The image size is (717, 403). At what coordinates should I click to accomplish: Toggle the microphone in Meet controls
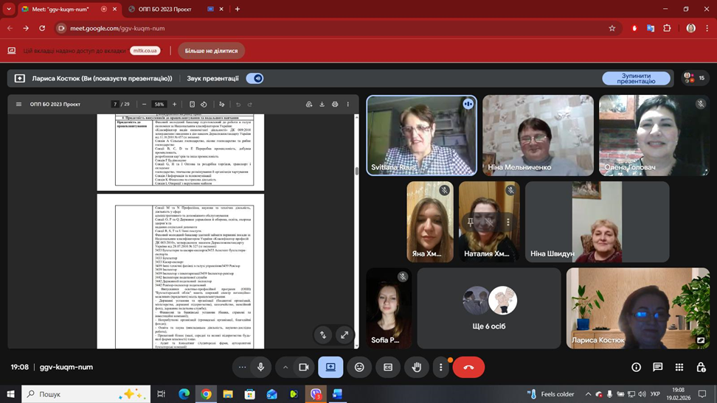tap(260, 367)
